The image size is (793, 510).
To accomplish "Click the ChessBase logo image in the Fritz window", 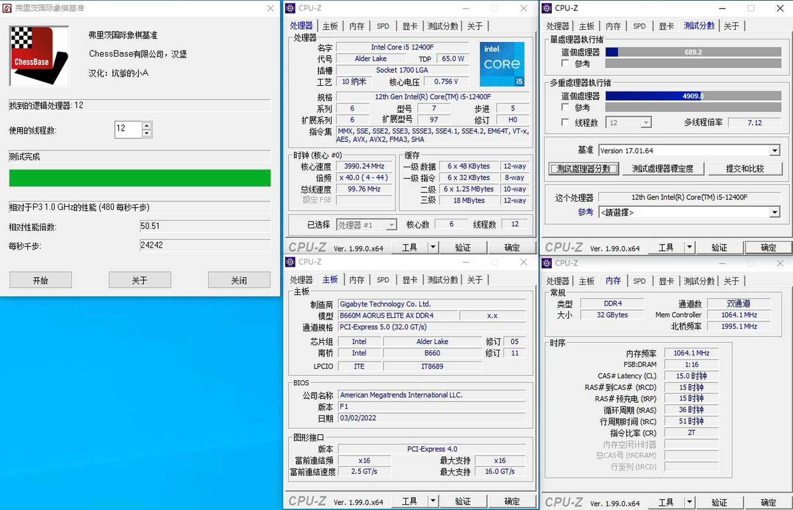I will click(39, 55).
